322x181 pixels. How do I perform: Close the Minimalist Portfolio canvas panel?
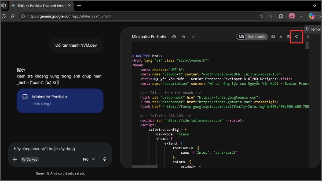click(x=308, y=37)
